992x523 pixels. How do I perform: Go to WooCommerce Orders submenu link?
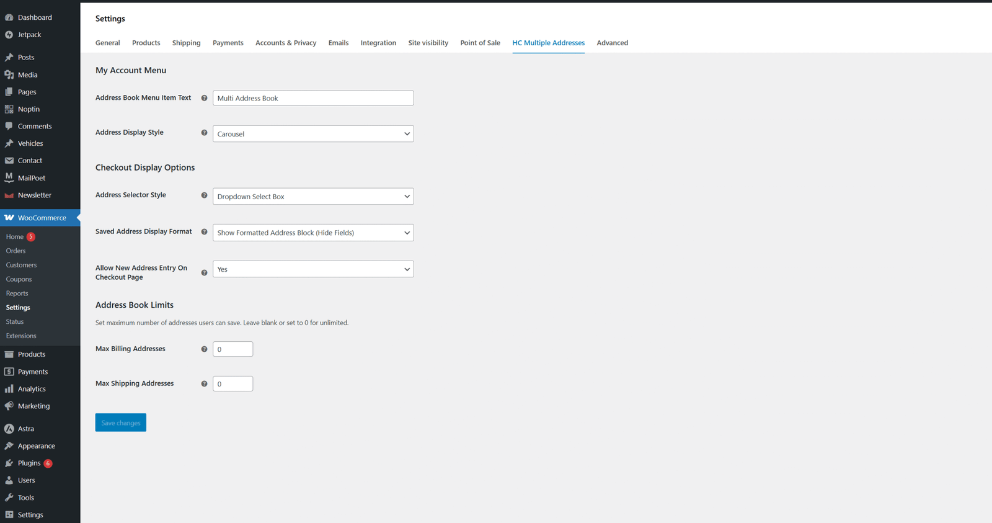(x=15, y=251)
